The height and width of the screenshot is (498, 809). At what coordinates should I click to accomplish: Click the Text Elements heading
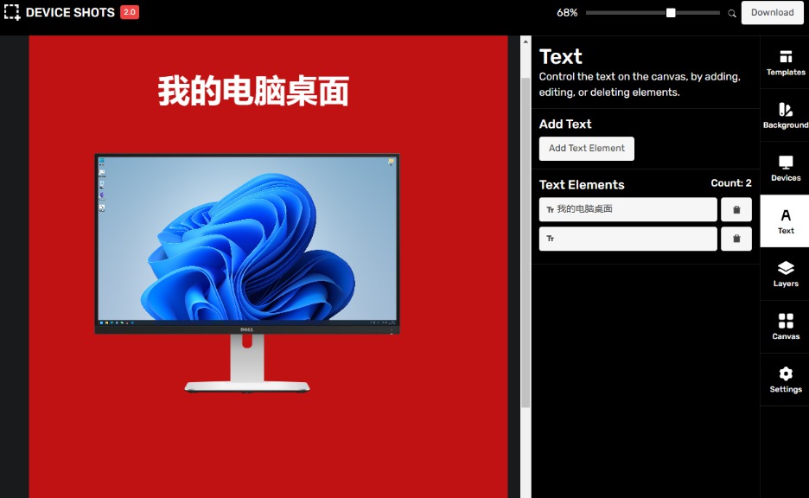(582, 185)
